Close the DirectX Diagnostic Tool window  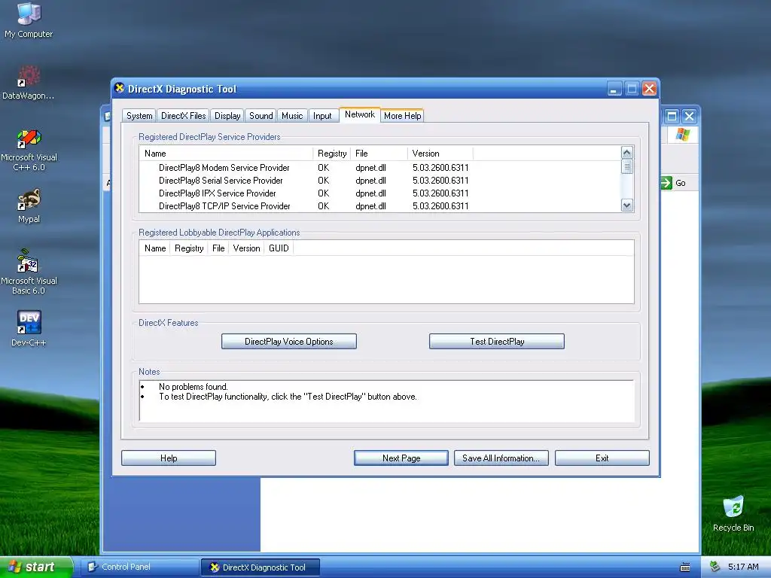point(649,89)
